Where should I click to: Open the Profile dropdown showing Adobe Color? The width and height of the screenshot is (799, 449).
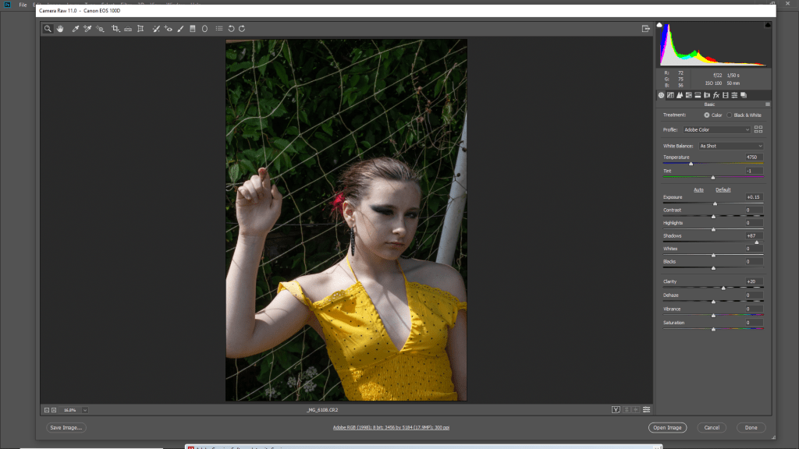click(x=716, y=129)
